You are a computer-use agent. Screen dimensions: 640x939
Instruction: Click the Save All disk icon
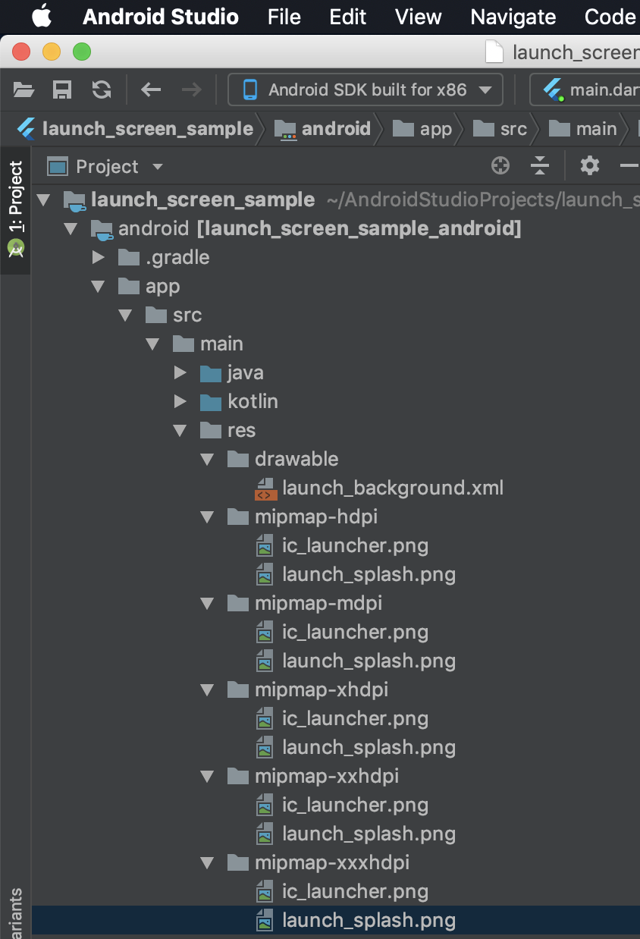coord(62,90)
